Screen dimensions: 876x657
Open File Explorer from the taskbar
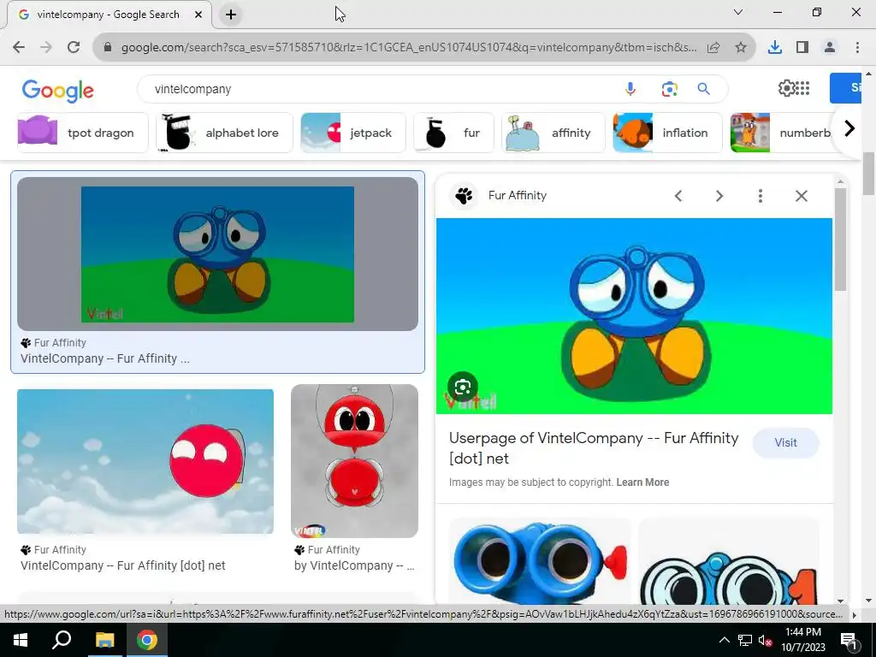pyautogui.click(x=104, y=640)
